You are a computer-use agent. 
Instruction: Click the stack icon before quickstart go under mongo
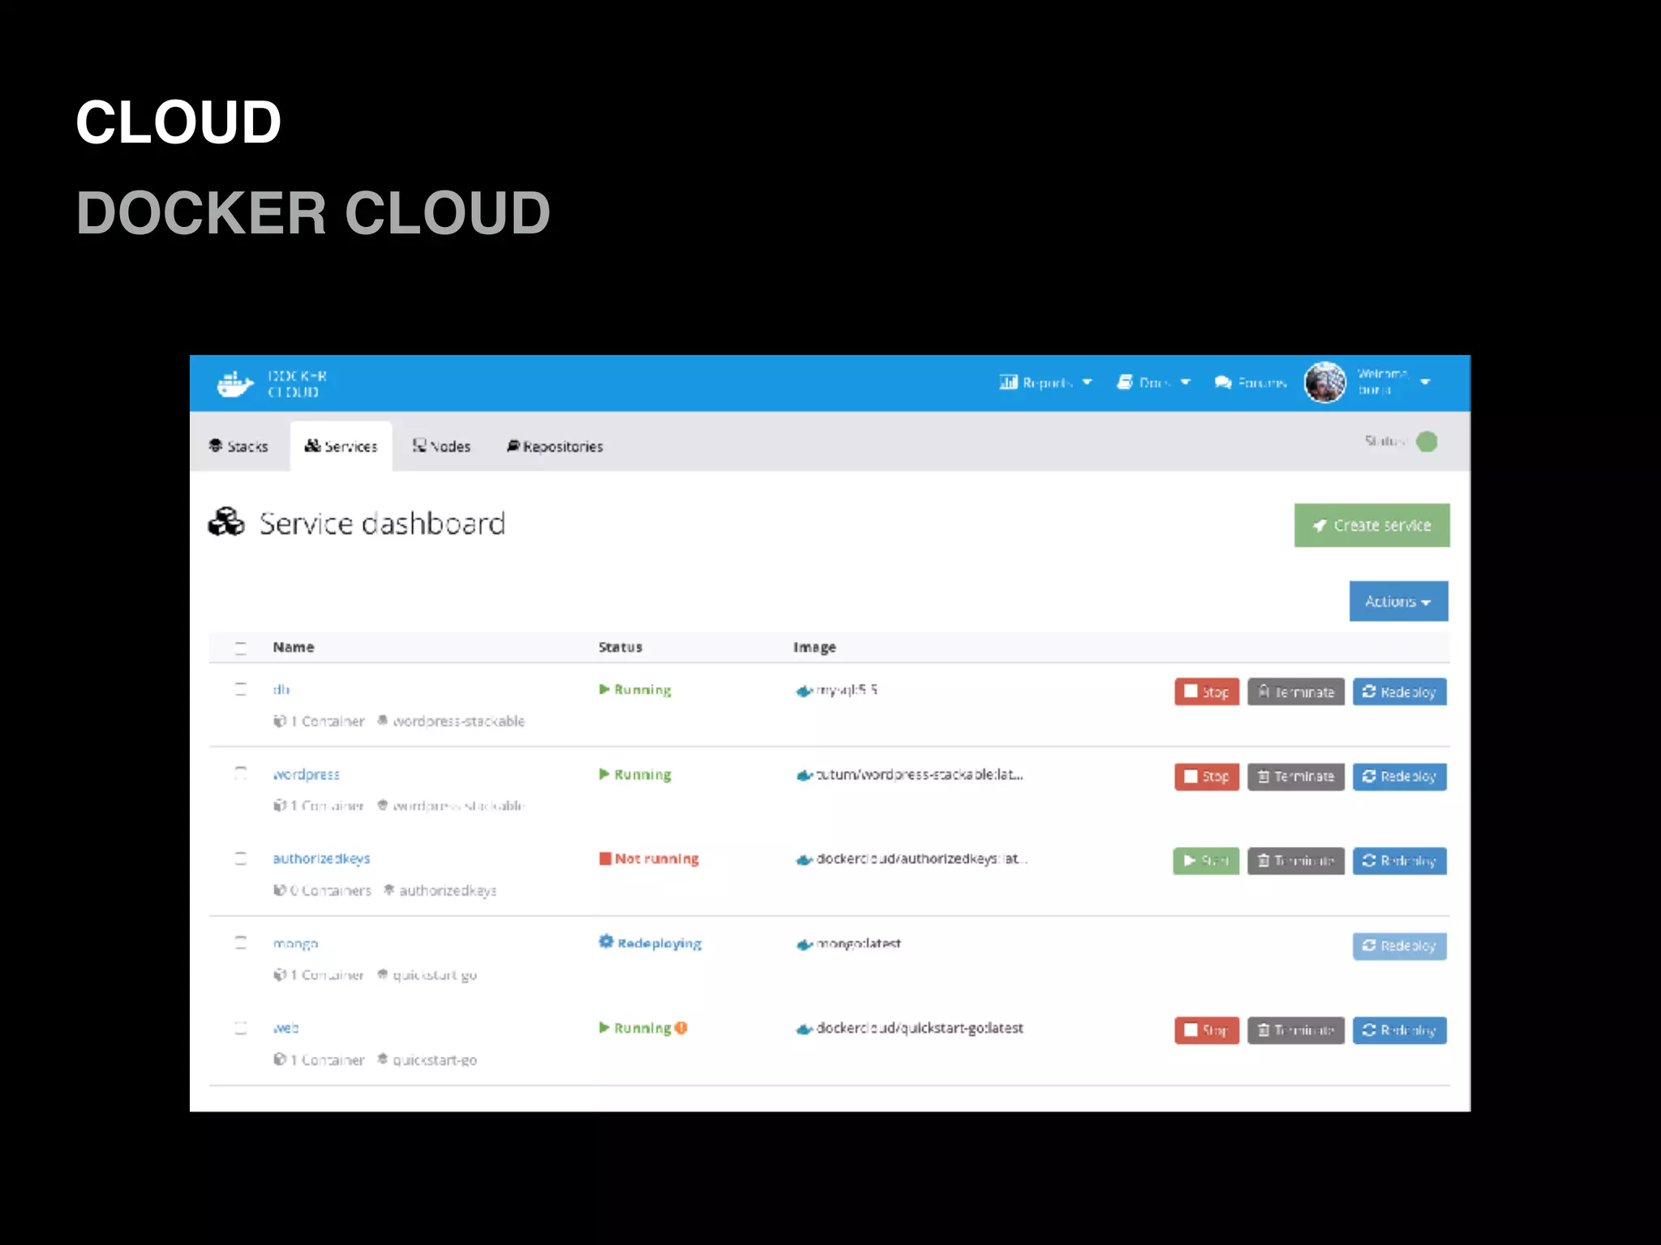coord(383,974)
